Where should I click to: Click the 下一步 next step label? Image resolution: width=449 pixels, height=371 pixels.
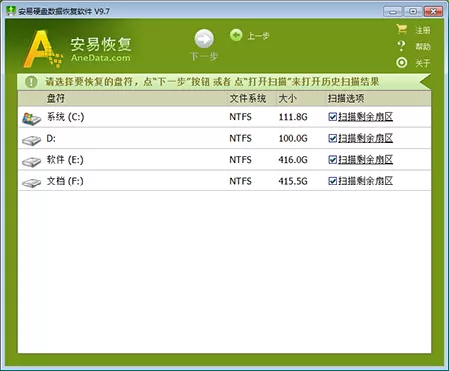click(204, 56)
